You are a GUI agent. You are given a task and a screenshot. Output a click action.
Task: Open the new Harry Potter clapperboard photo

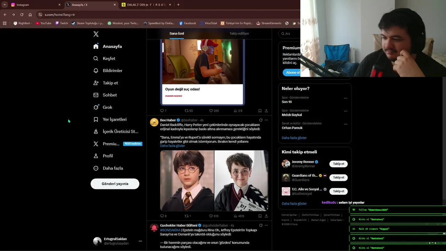click(x=241, y=181)
